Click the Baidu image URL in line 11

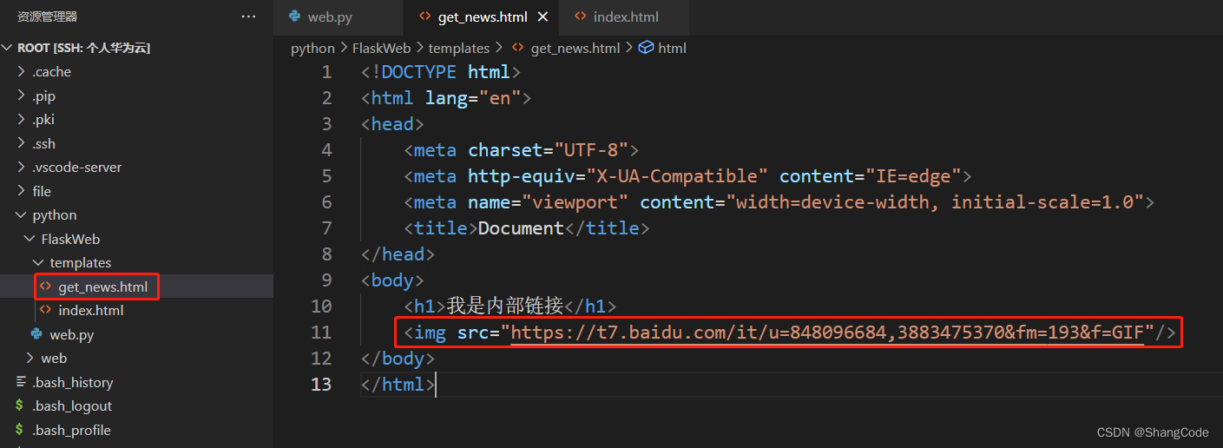(827, 332)
